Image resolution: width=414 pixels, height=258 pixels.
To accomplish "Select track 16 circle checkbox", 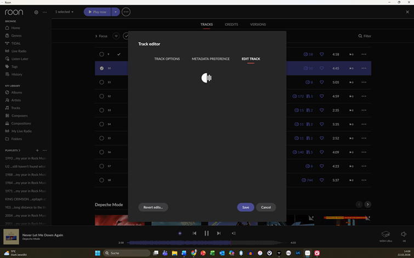I will [101, 152].
